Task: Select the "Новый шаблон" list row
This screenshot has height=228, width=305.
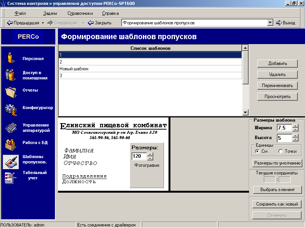Action: (x=150, y=69)
